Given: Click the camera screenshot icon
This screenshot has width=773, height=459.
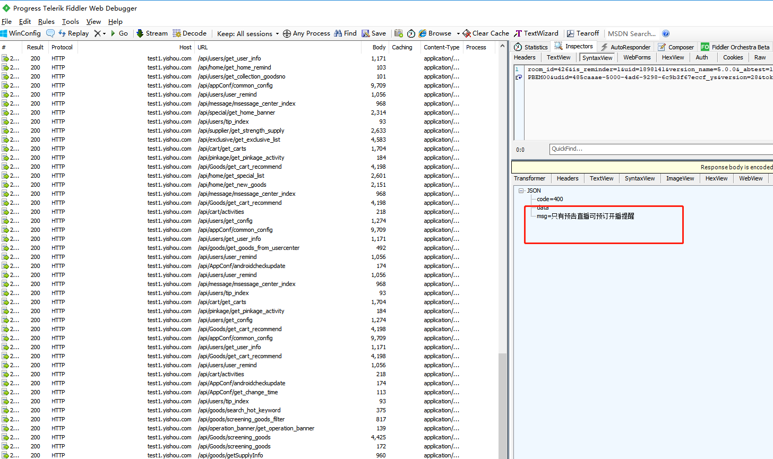Looking at the screenshot, I should [x=399, y=33].
